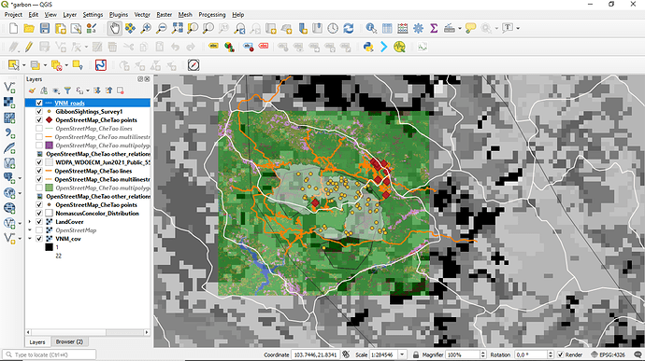
Task: Click the Open Project folder icon
Action: (x=29, y=28)
